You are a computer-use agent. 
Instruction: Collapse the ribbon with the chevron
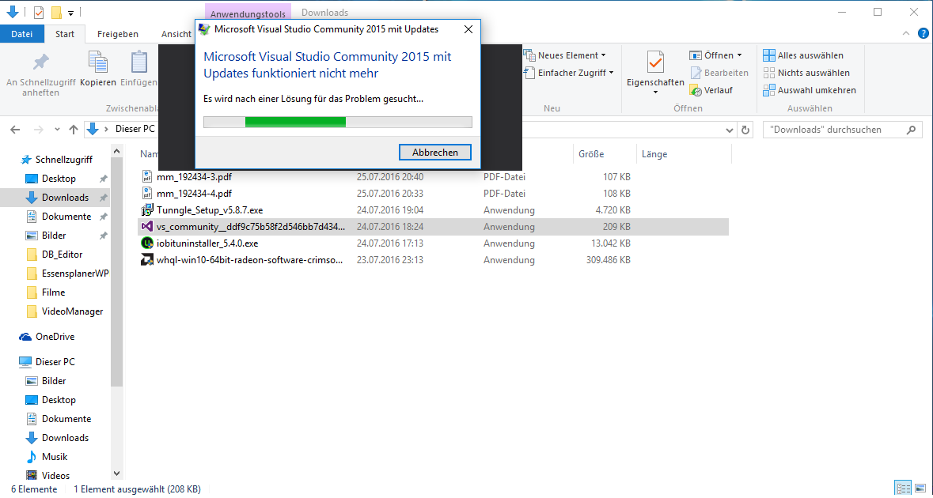point(906,33)
